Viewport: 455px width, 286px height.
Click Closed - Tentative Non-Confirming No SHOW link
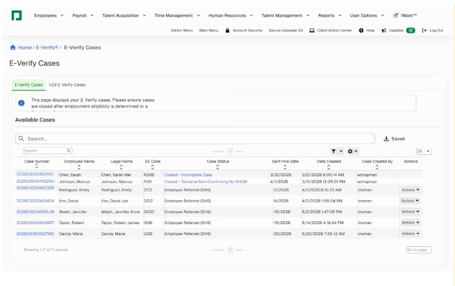click(206, 182)
